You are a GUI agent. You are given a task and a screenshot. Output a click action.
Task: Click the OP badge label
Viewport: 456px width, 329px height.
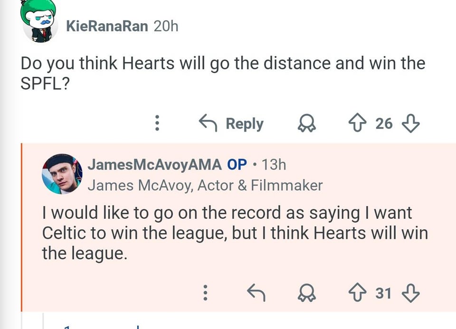[x=237, y=164]
